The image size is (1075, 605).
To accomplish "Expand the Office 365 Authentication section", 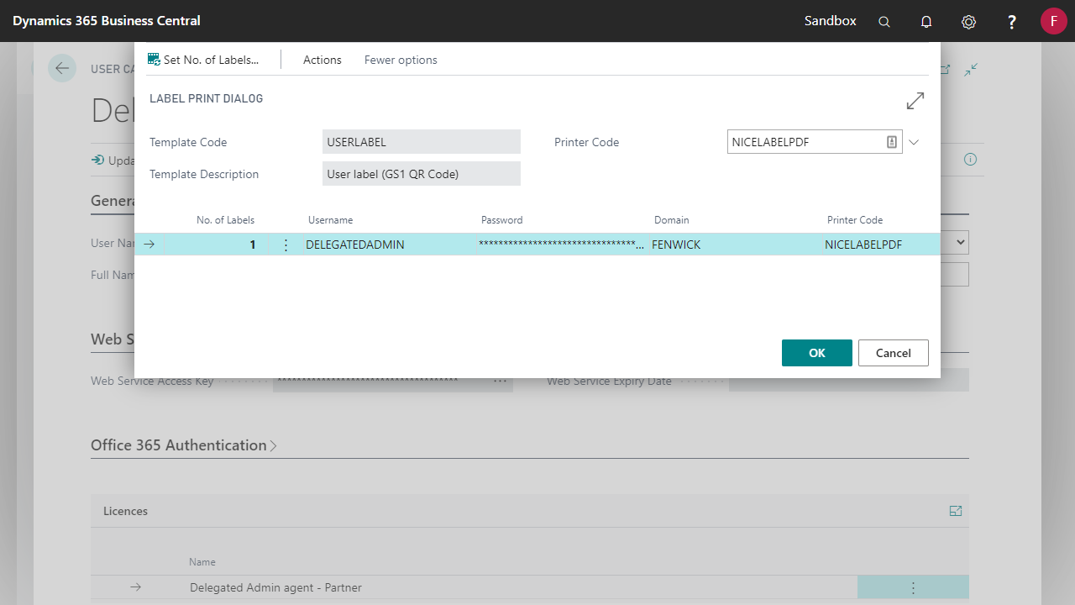I will [184, 445].
